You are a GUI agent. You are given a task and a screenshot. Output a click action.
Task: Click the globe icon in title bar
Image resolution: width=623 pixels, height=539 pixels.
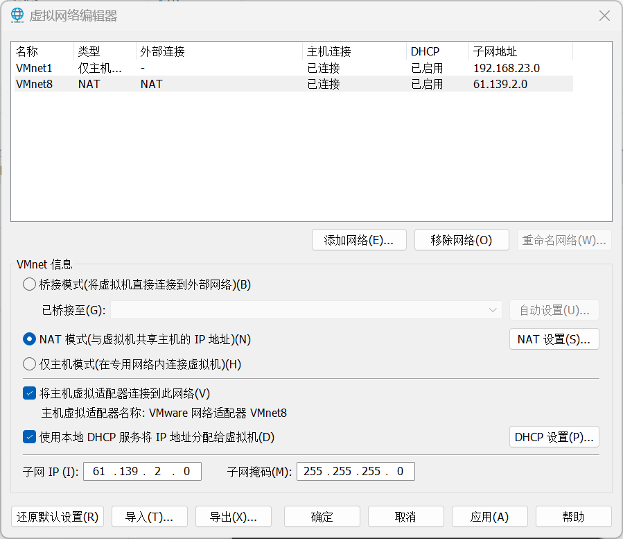click(x=17, y=16)
